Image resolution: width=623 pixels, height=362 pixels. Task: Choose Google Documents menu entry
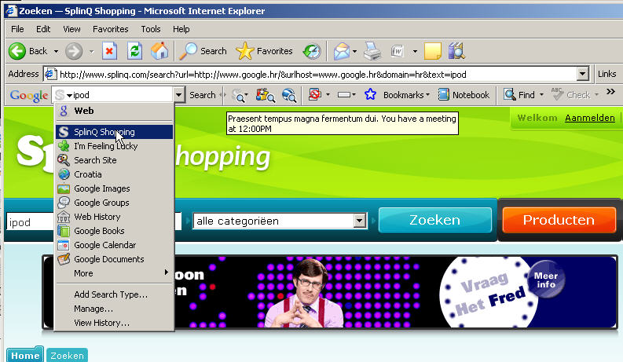[x=114, y=259]
